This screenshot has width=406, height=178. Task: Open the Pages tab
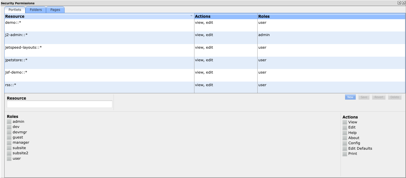pyautogui.click(x=55, y=10)
